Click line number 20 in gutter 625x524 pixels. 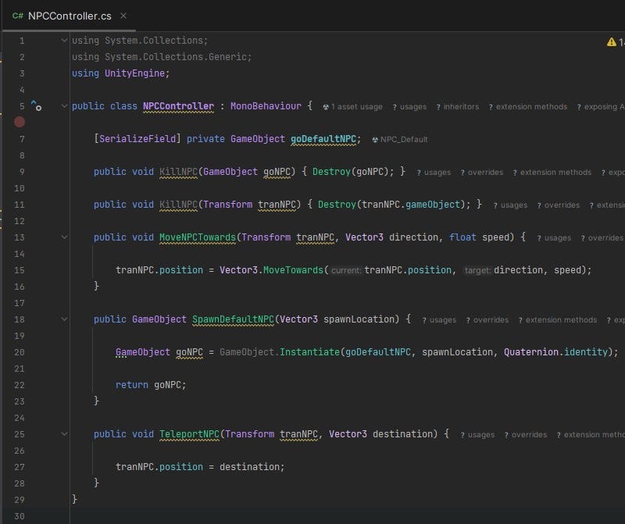point(19,352)
